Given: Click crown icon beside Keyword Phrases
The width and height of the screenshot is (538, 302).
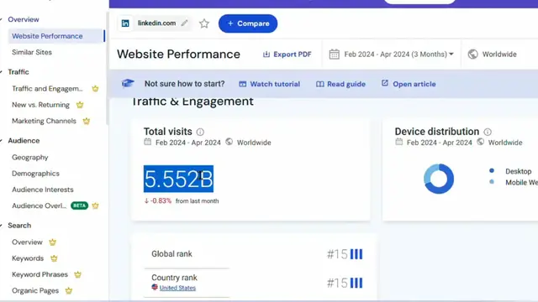Looking at the screenshot, I should click(x=78, y=274).
